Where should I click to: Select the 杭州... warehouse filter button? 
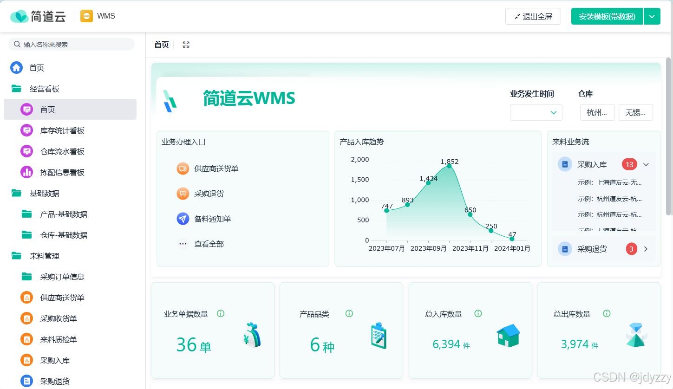pos(597,112)
